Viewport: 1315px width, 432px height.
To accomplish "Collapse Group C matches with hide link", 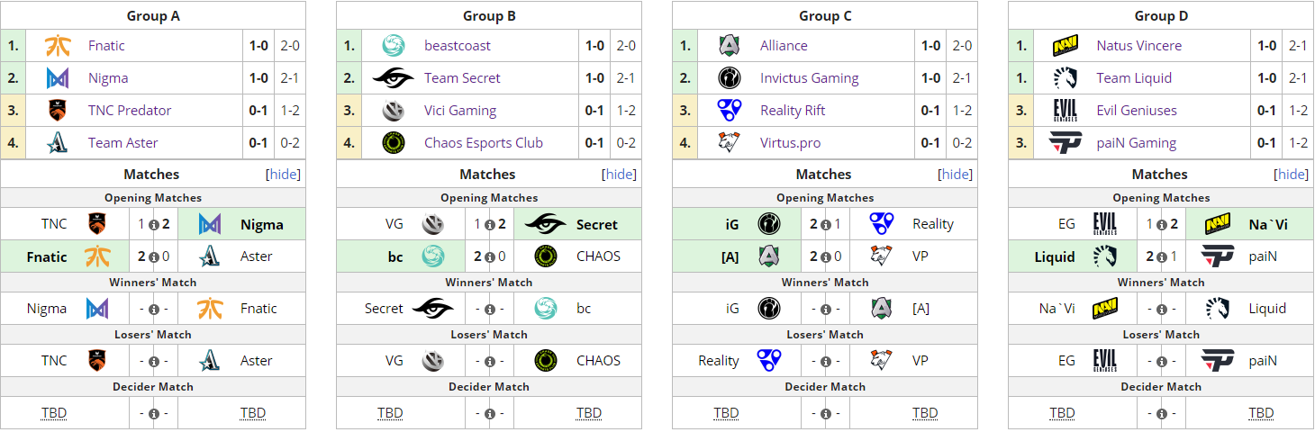I will point(955,175).
